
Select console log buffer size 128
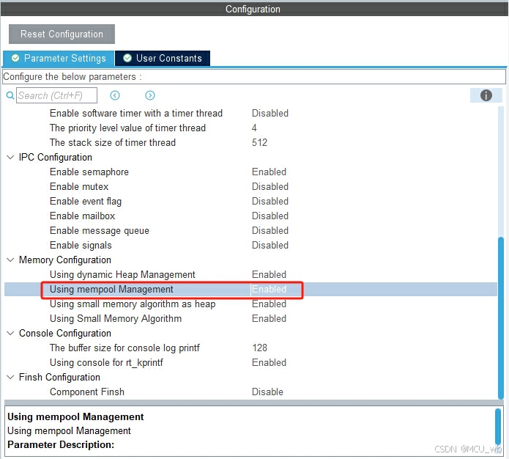pyautogui.click(x=259, y=348)
